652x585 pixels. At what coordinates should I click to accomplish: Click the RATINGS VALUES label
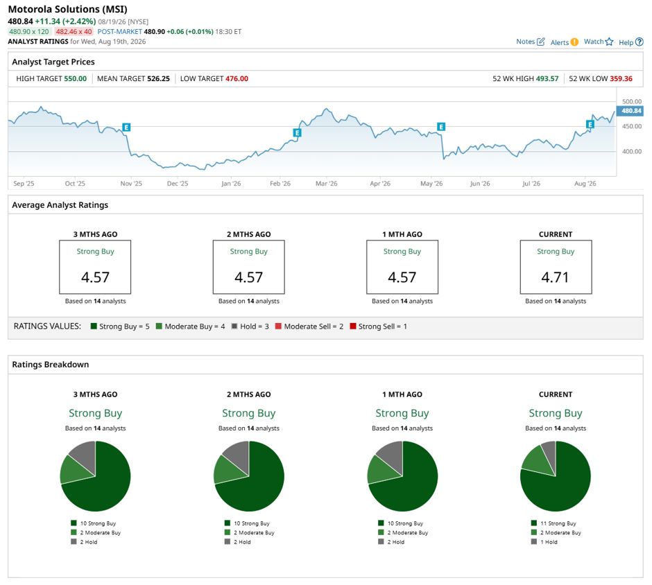pos(47,326)
